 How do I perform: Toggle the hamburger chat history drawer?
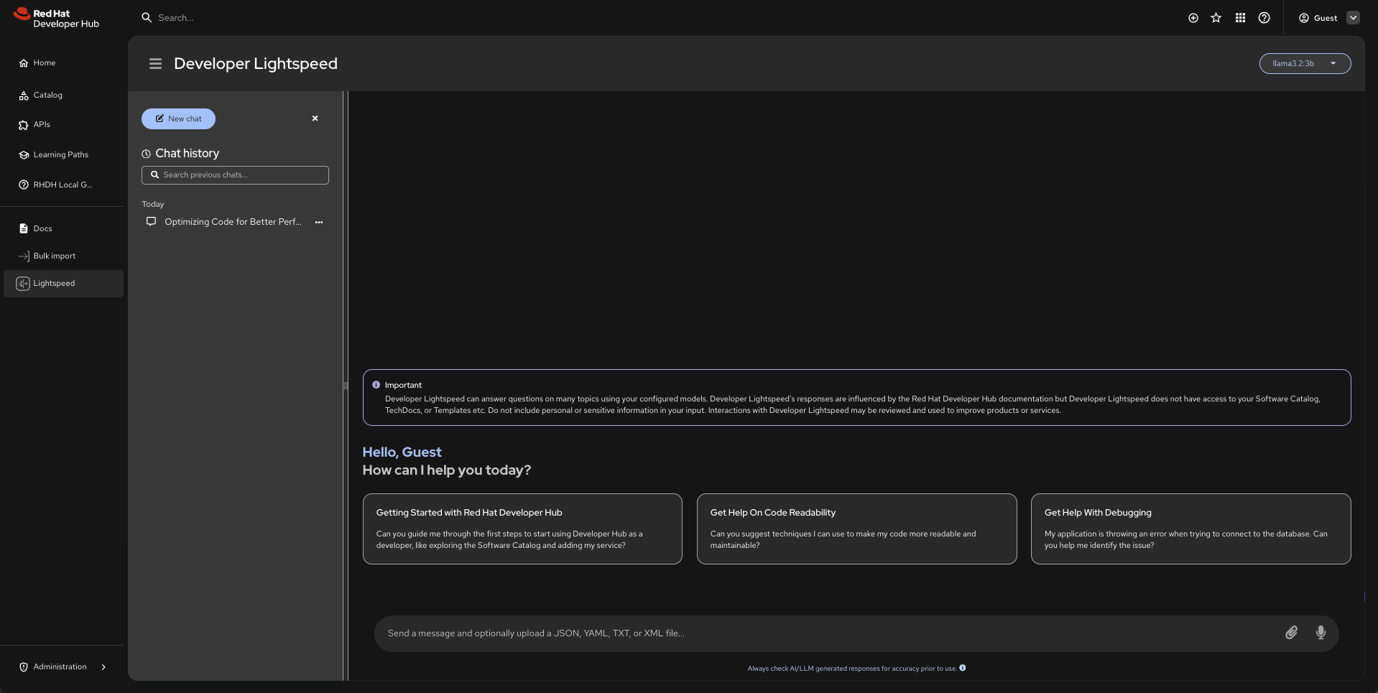coord(155,64)
